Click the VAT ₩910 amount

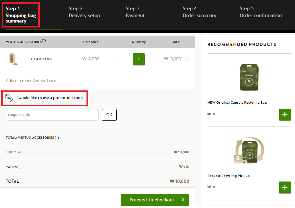tap(184, 167)
